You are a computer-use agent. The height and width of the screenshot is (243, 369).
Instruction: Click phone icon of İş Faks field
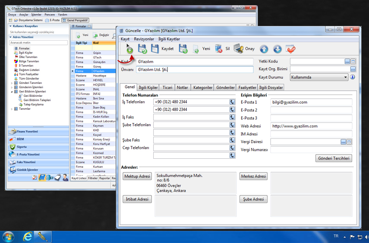click(232, 117)
